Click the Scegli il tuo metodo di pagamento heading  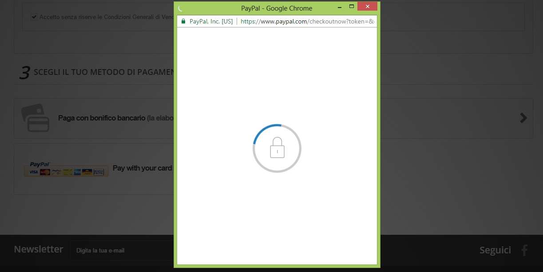point(103,72)
